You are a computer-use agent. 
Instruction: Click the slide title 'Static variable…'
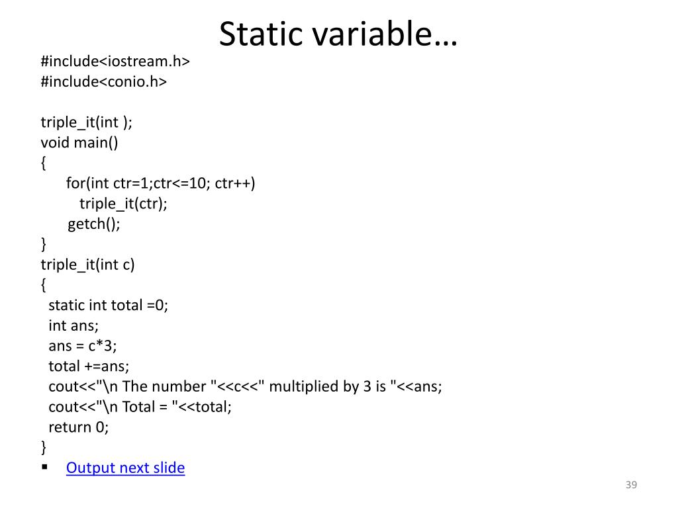[338, 34]
